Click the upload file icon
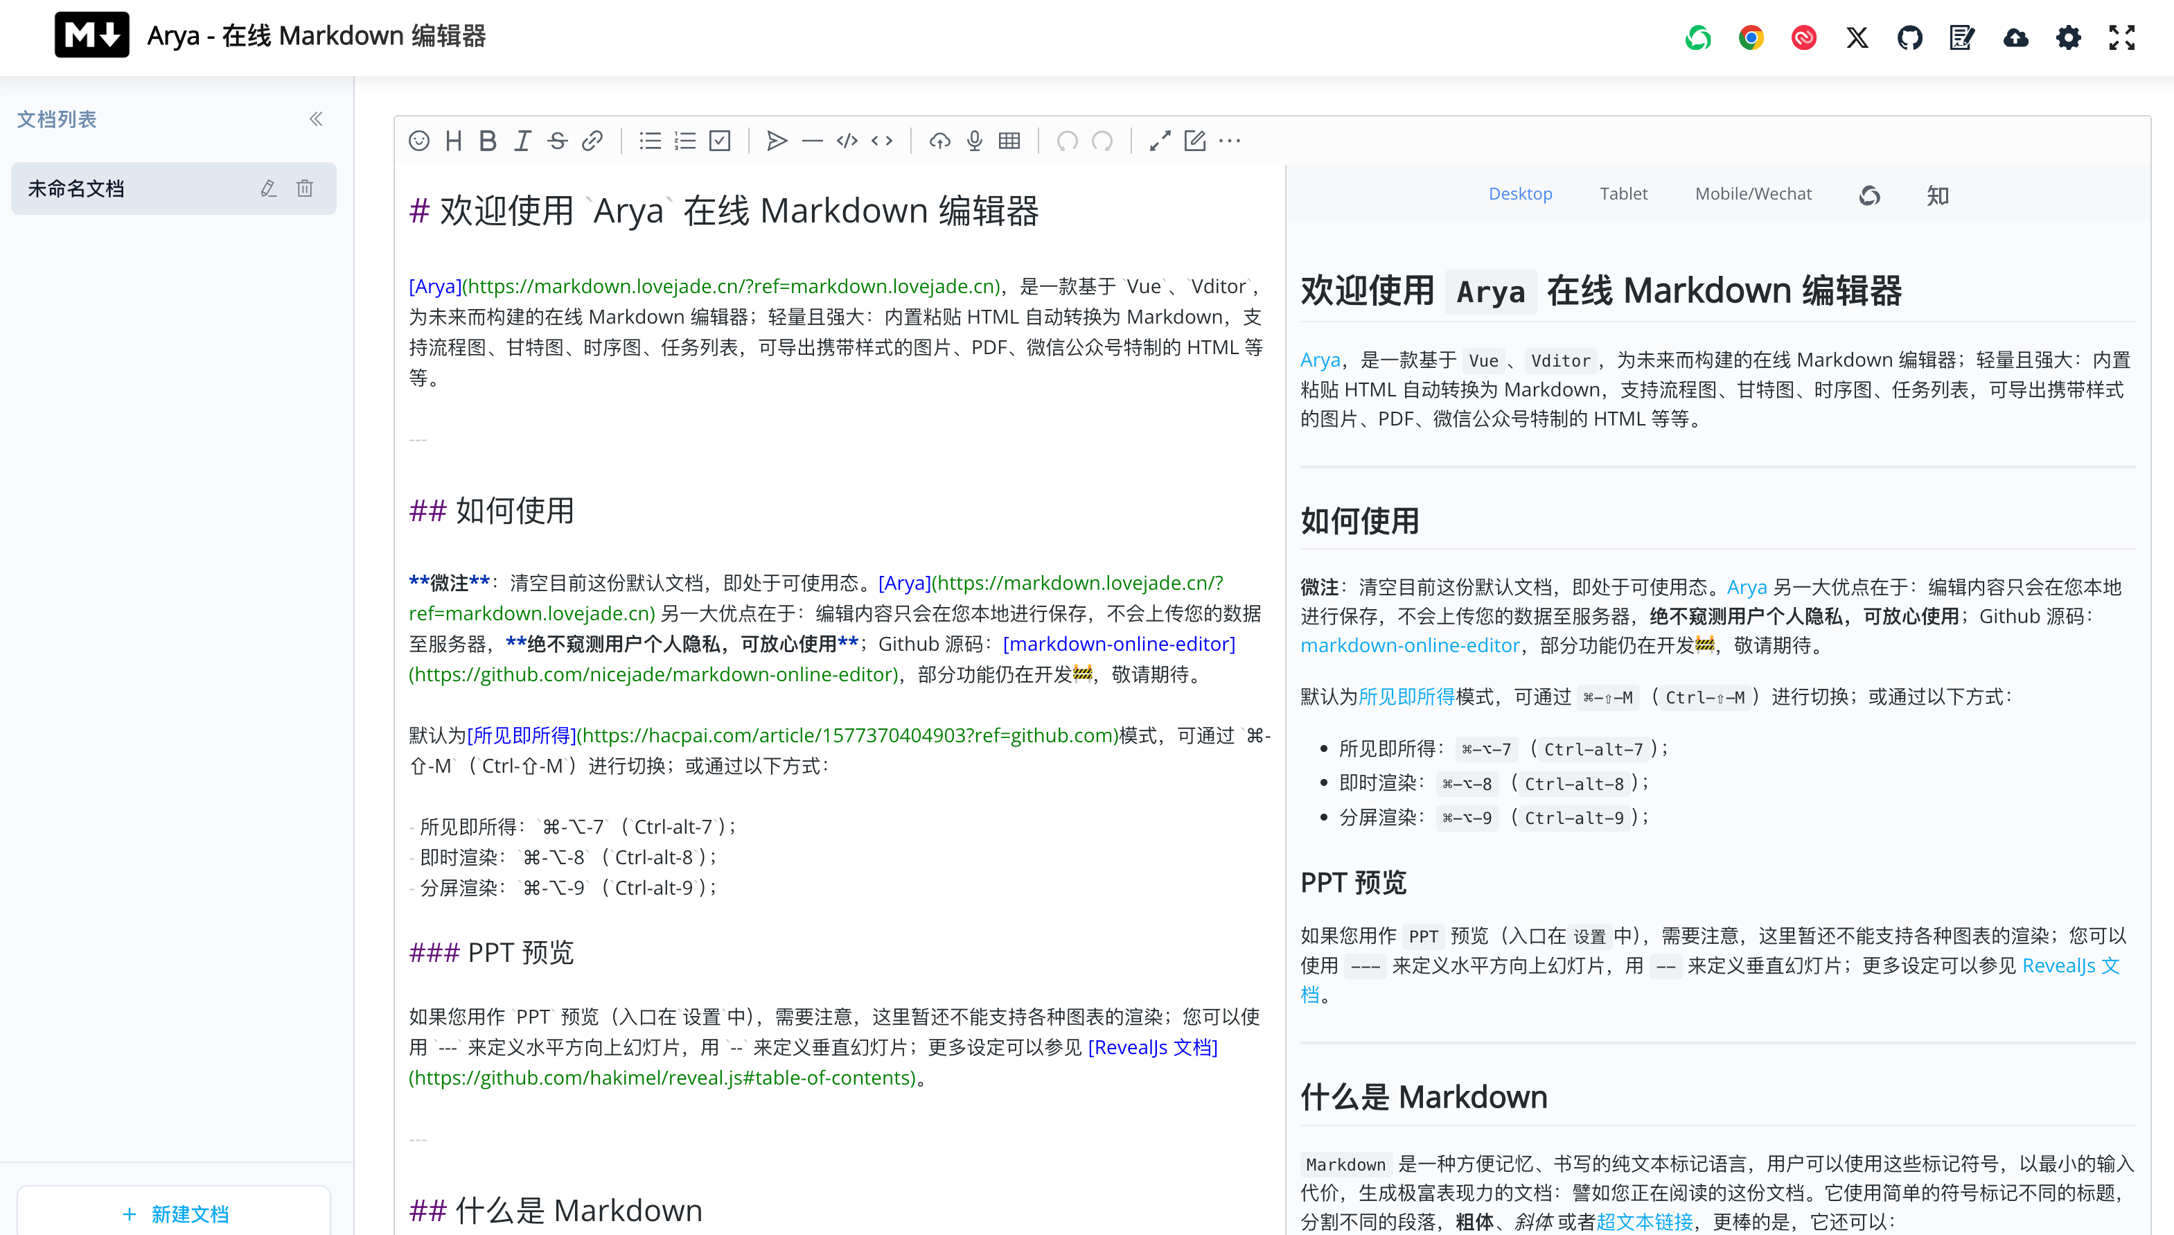The image size is (2174, 1235). tap(939, 141)
